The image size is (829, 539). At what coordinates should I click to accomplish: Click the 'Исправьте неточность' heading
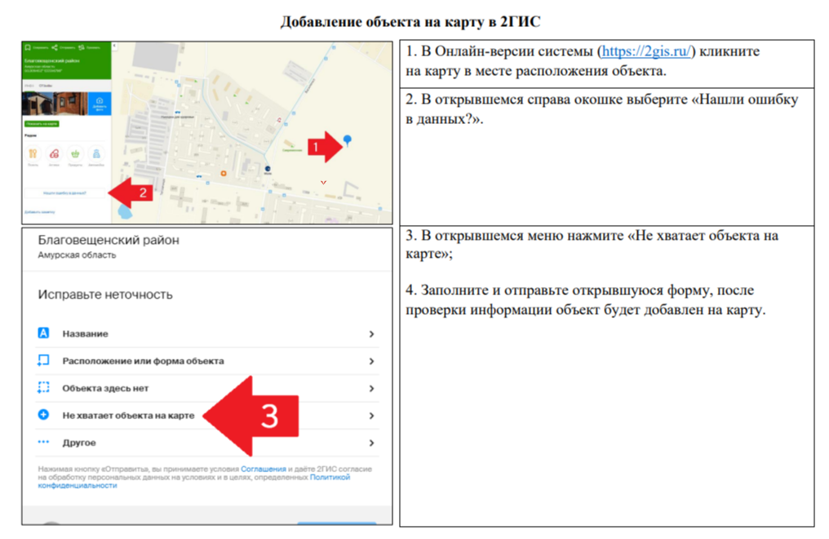(x=105, y=295)
